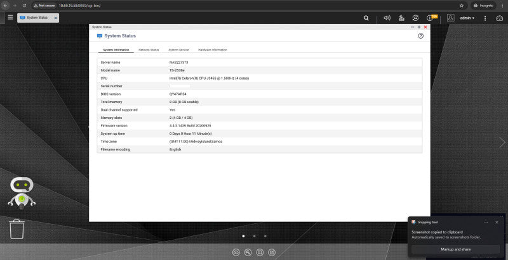The image size is (508, 260).
Task: Click the BIOS version value QY47AR54
Action: point(178,94)
